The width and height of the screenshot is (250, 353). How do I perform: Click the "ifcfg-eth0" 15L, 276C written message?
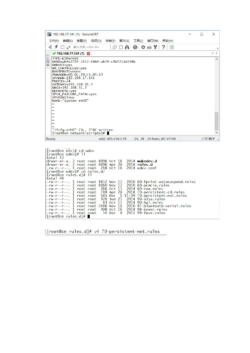click(83, 130)
